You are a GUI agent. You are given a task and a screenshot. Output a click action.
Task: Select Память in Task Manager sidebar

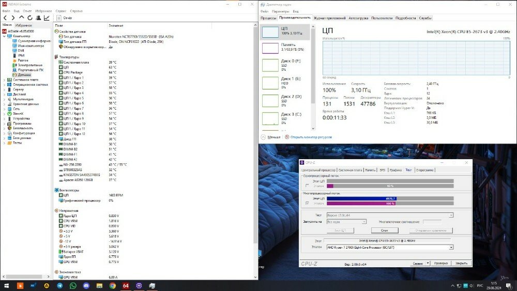285,48
